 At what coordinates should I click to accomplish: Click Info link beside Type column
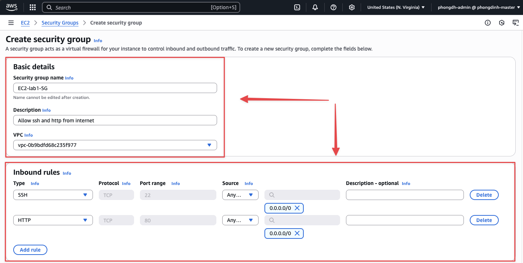pyautogui.click(x=35, y=184)
